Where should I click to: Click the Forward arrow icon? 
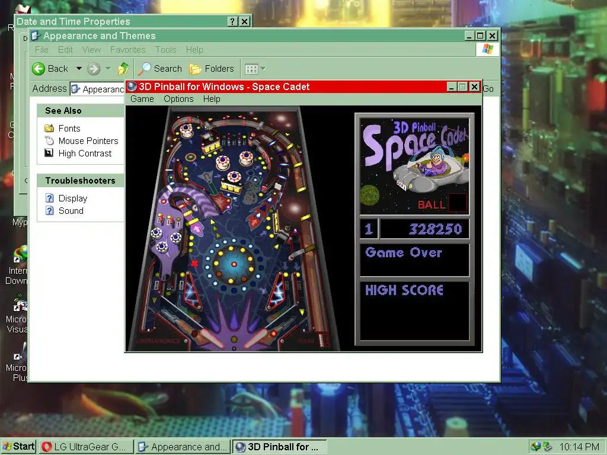(93, 69)
